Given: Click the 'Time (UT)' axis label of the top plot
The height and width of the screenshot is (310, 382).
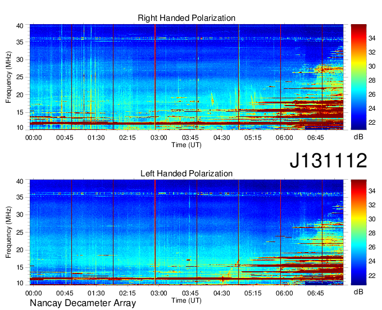Looking at the screenshot, I should tap(187, 145).
